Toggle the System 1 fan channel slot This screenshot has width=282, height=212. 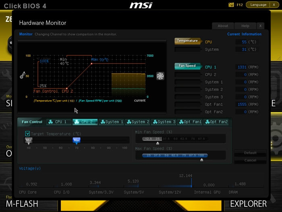[x=188, y=82]
